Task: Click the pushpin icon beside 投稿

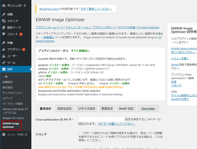Action: 4,14
